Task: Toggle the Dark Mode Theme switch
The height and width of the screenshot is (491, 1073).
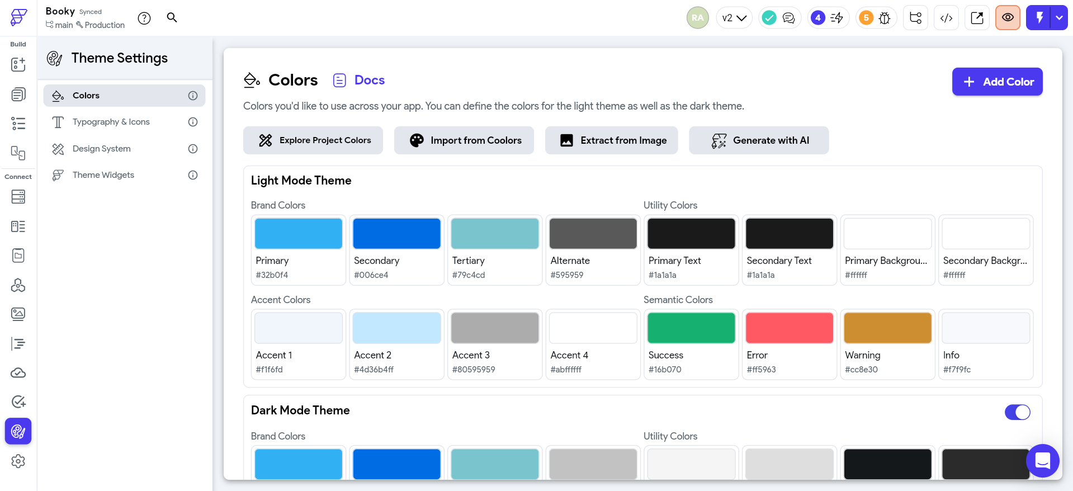Action: pyautogui.click(x=1018, y=412)
